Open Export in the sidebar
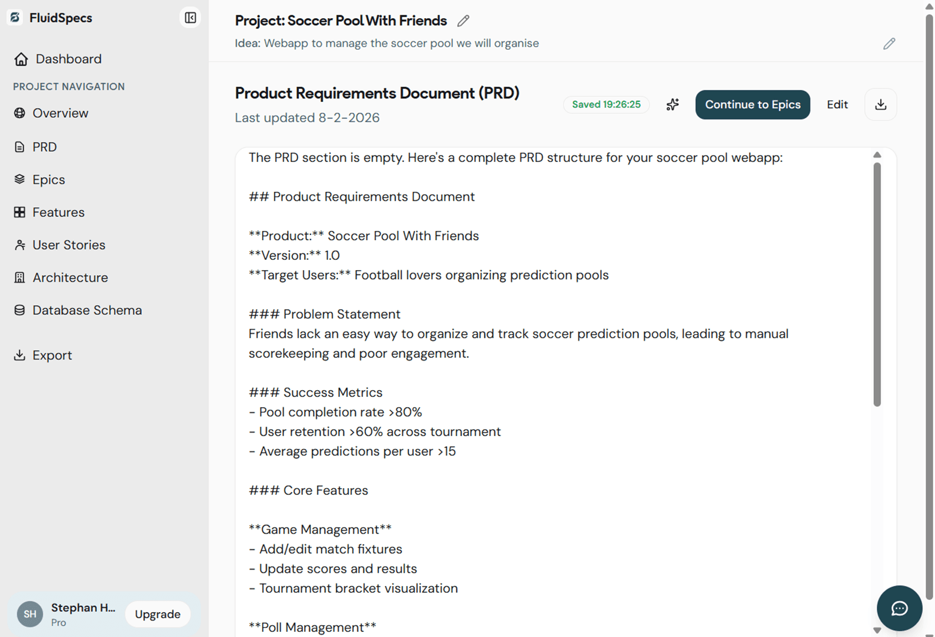The image size is (935, 637). (x=52, y=355)
